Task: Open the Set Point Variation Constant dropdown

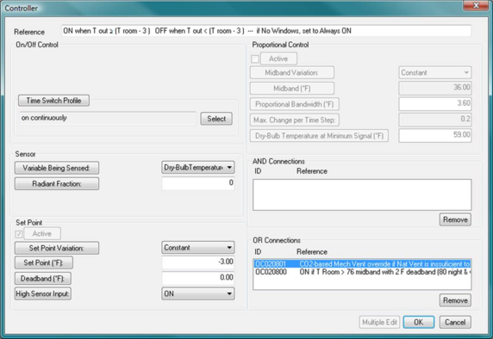Action: click(198, 248)
